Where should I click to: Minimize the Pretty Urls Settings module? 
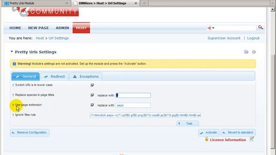tap(254, 52)
